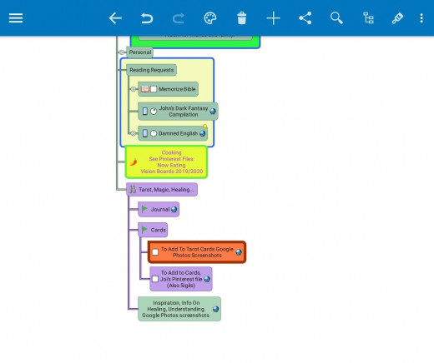Select the format painter brush icon
The image size is (434, 363).
(397, 18)
